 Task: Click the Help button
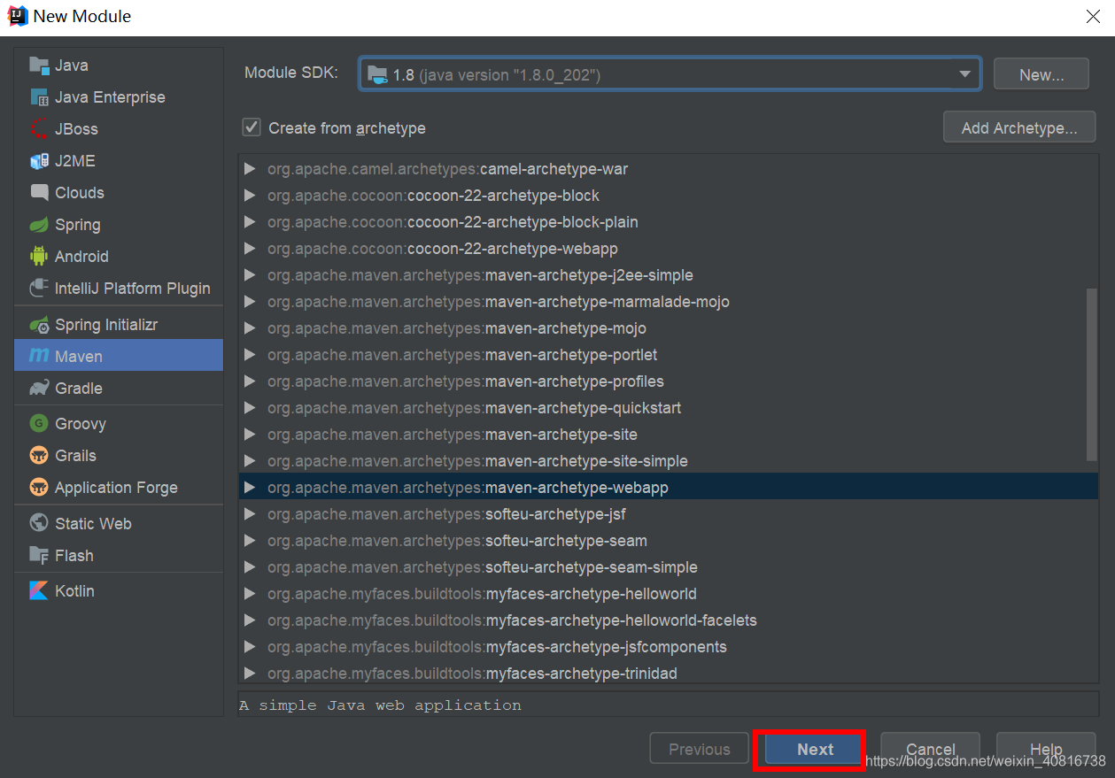tap(1046, 750)
